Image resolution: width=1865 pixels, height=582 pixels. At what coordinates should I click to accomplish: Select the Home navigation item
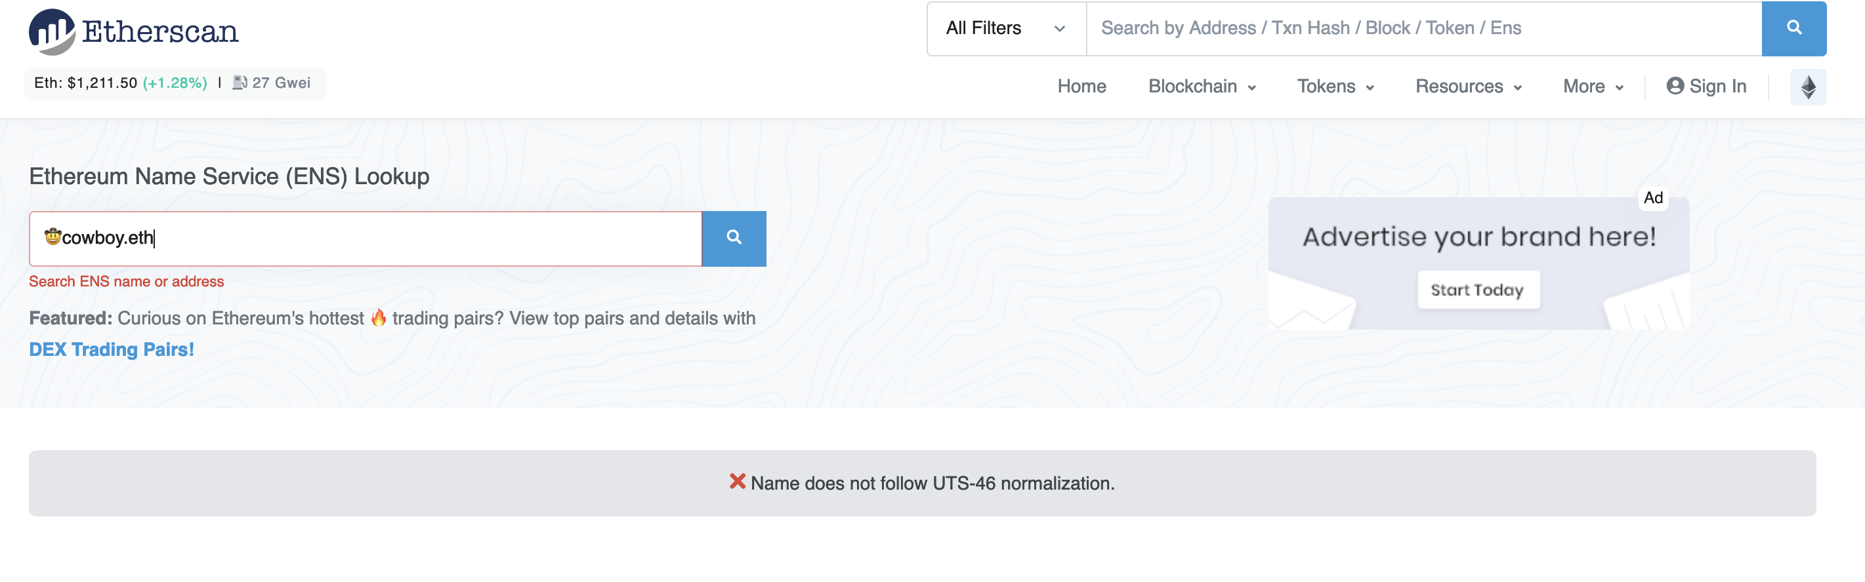(x=1081, y=86)
